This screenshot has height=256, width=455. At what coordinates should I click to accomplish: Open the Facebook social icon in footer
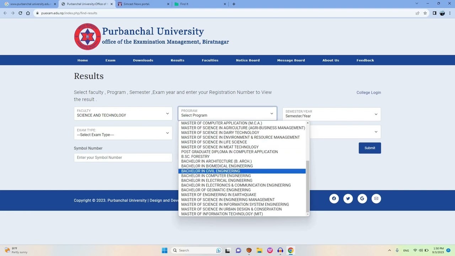tap(334, 198)
